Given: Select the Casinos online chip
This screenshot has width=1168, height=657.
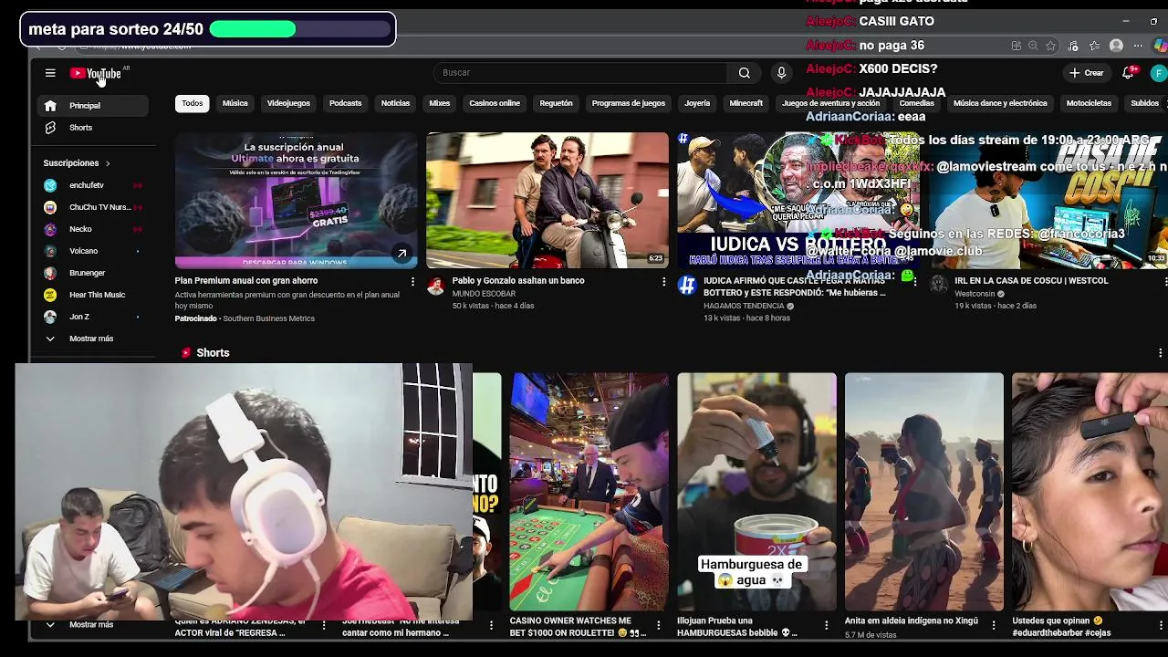Looking at the screenshot, I should (495, 103).
